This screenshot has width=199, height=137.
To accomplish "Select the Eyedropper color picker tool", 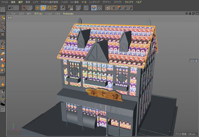I will point(3,92).
